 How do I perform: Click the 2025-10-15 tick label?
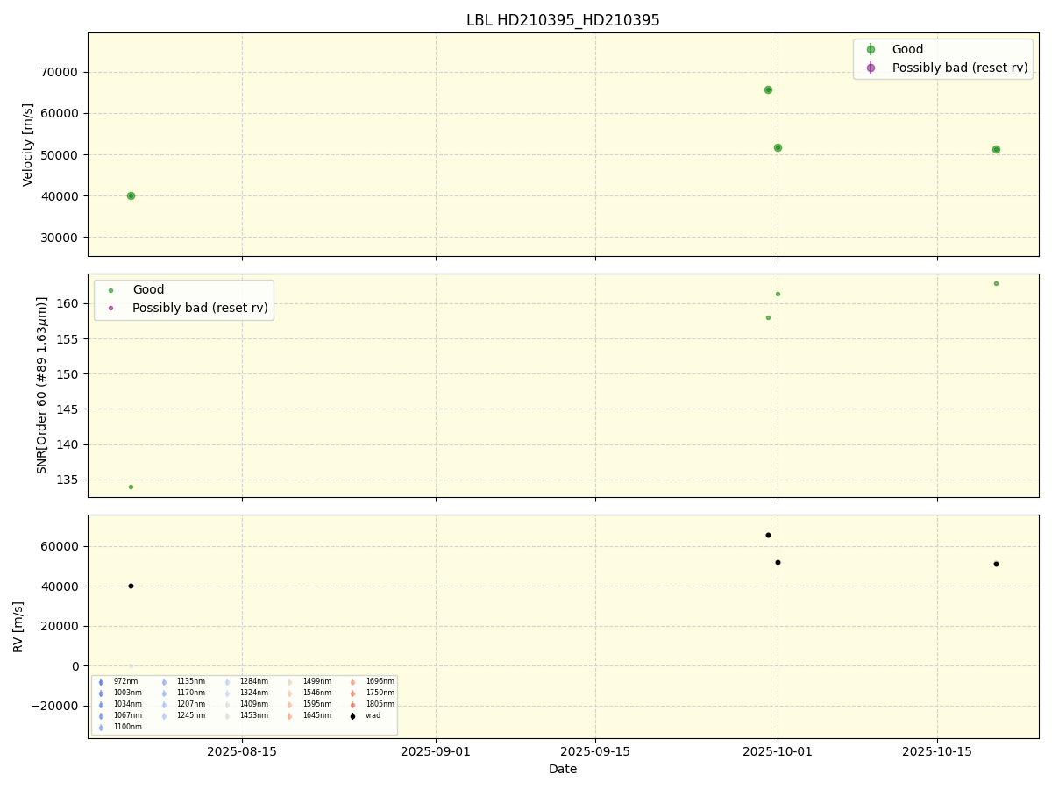(937, 751)
